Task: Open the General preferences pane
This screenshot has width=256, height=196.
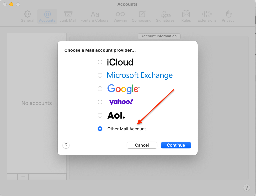Action: point(27,16)
